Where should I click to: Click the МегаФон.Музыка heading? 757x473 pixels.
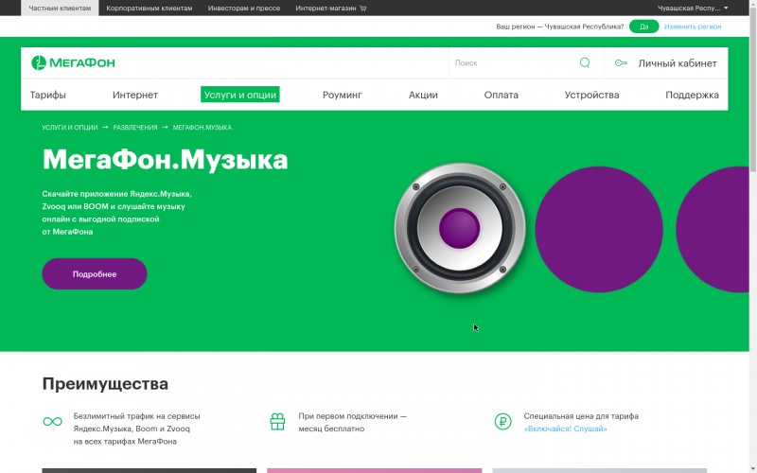click(165, 159)
